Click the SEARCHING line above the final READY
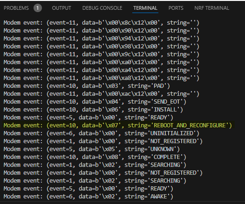This screenshot has width=245, height=204. [x=95, y=181]
